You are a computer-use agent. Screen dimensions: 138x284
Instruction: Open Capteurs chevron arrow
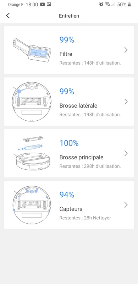point(126,205)
